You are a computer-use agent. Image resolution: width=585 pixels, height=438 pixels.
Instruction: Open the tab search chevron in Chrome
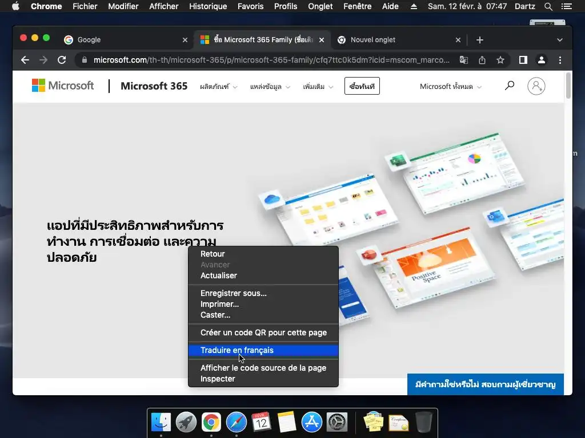(x=560, y=40)
